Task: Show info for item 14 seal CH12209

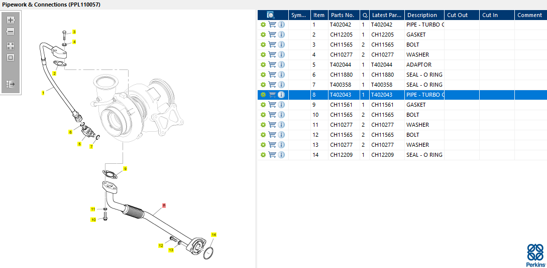Action: tap(281, 154)
